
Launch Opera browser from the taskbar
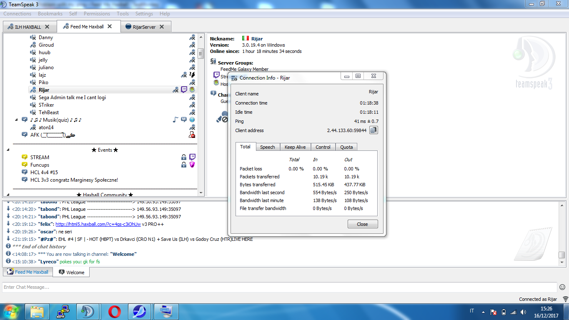click(114, 312)
